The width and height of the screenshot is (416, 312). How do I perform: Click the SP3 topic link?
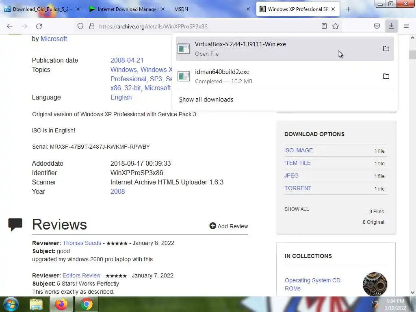[x=156, y=79]
